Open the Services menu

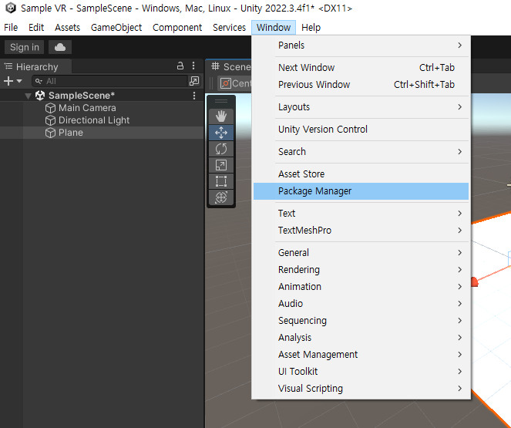pyautogui.click(x=229, y=28)
